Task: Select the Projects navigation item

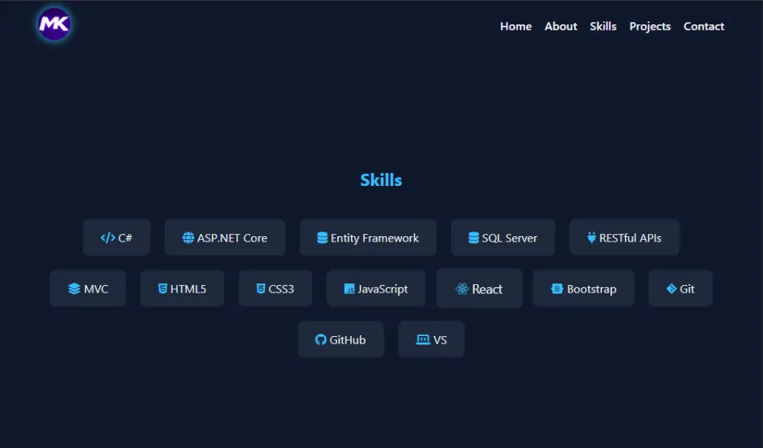Action: click(x=650, y=26)
